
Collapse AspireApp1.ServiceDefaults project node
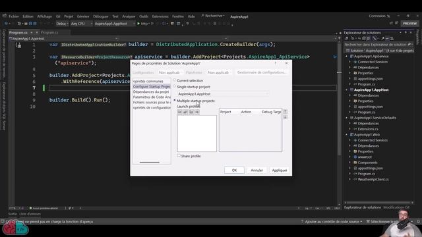(x=347, y=118)
